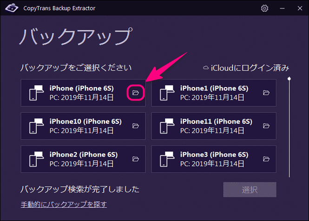Click the CopyTrans Backup Extractor logo icon
This screenshot has height=221, width=309.
click(x=12, y=8)
